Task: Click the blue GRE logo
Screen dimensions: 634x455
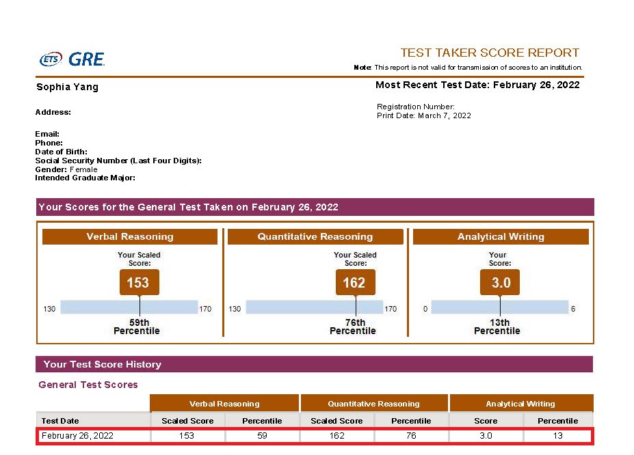Action: [x=87, y=59]
